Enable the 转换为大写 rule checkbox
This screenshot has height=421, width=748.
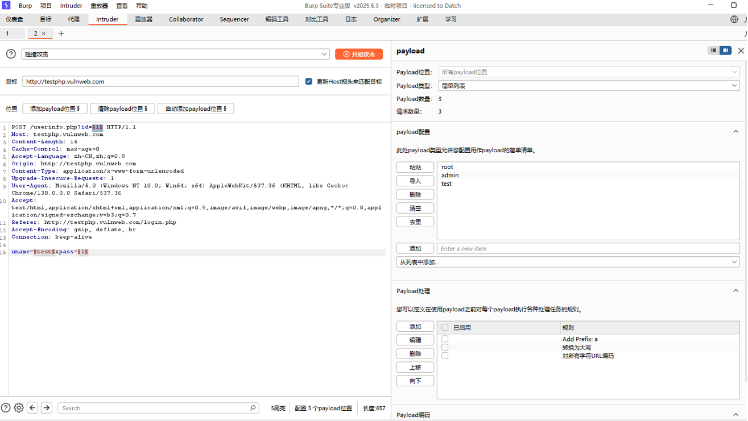coord(445,347)
